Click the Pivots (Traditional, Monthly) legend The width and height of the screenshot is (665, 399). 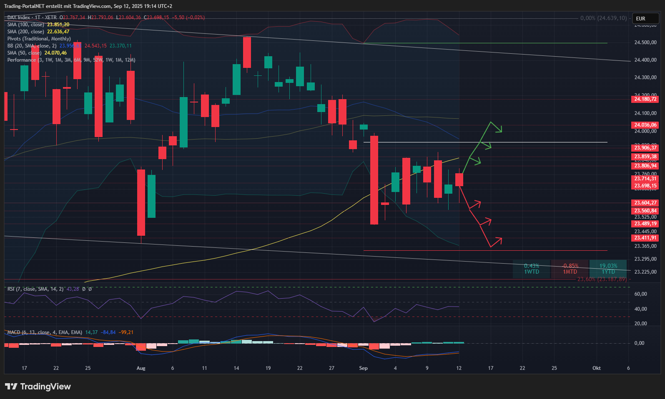[39, 39]
